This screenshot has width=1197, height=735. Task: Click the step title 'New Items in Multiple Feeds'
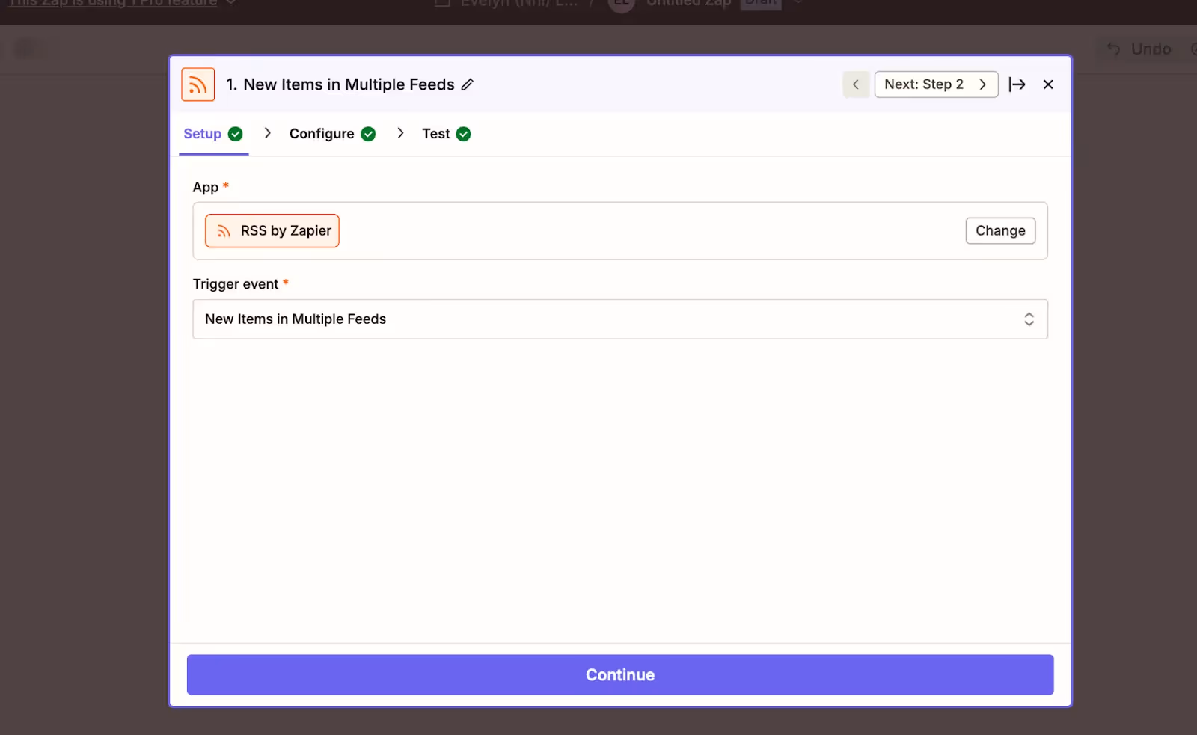(x=349, y=84)
